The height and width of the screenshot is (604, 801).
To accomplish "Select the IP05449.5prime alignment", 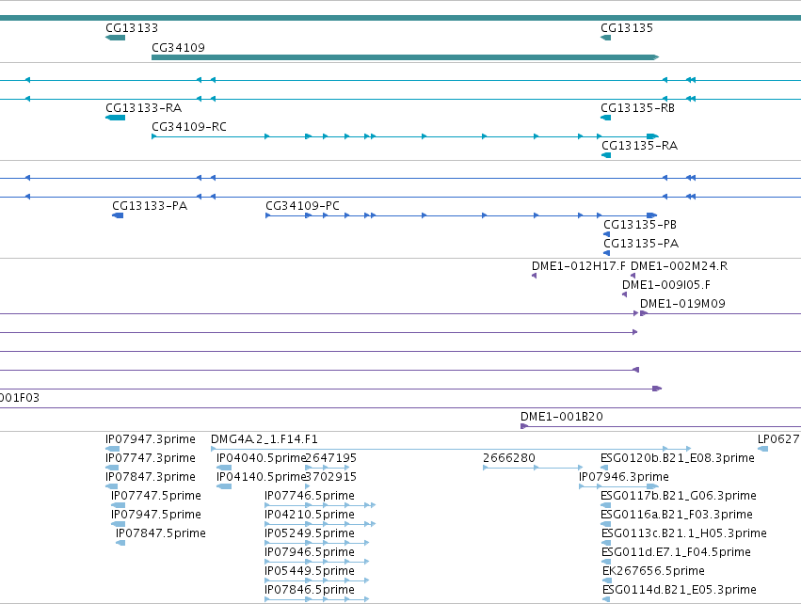I will click(316, 581).
